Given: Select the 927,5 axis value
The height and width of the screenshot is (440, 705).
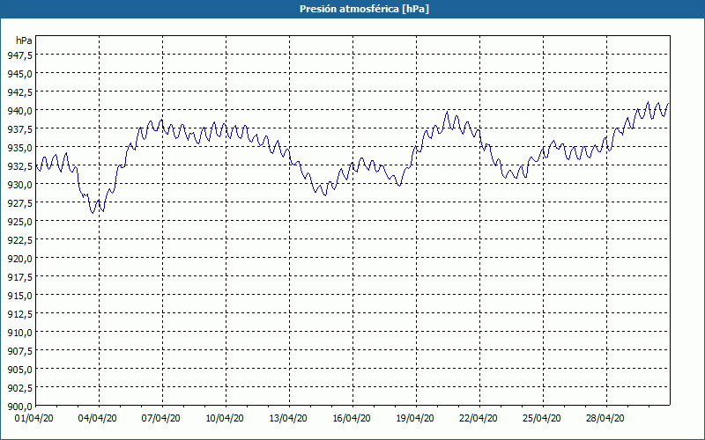Looking at the screenshot, I should (19, 203).
